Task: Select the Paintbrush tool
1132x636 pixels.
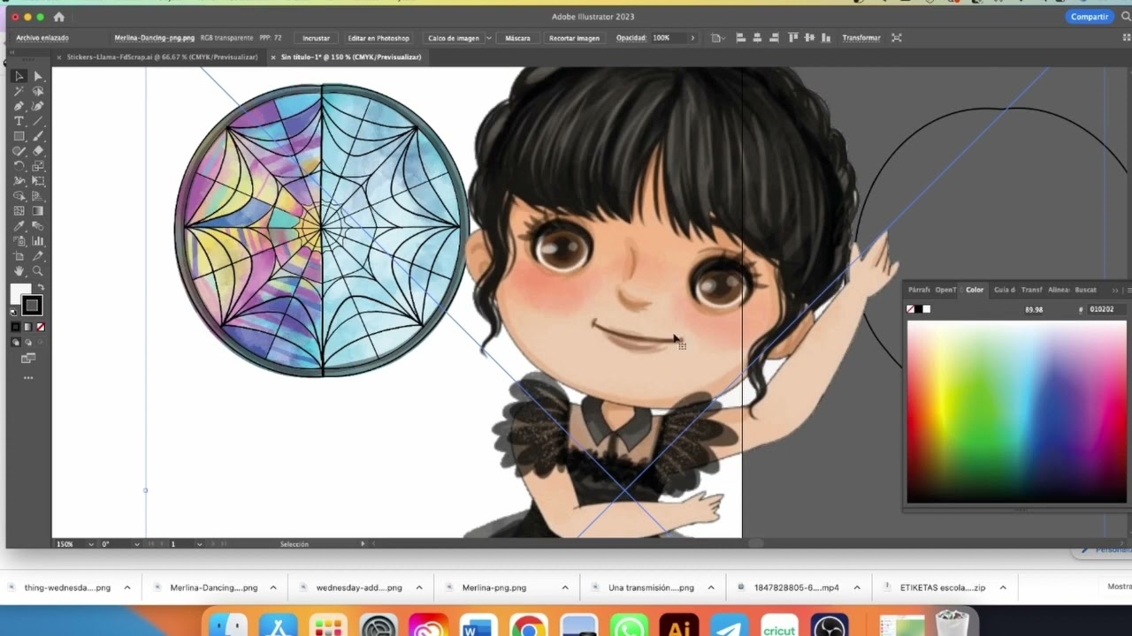Action: pos(38,137)
